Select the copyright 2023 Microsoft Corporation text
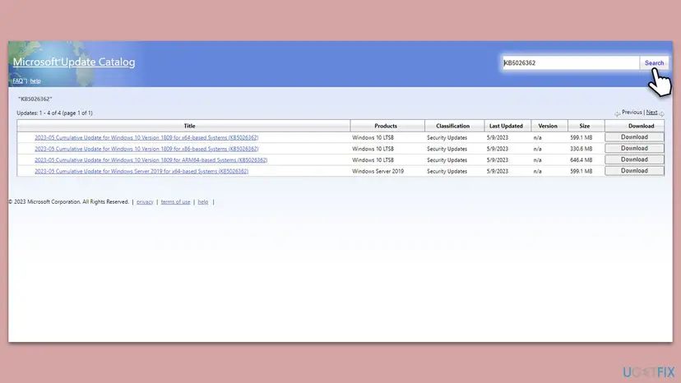681x383 pixels. (69, 202)
